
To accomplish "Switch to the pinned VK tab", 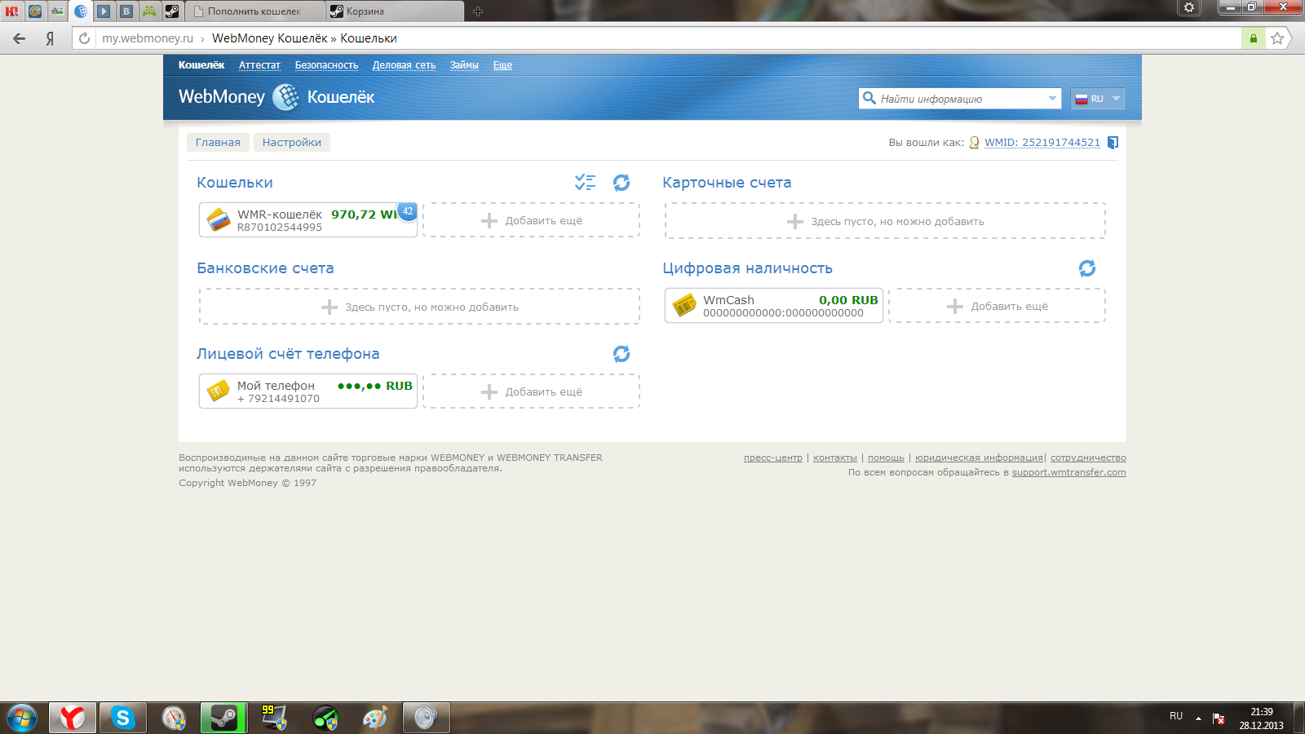I will coord(126,11).
